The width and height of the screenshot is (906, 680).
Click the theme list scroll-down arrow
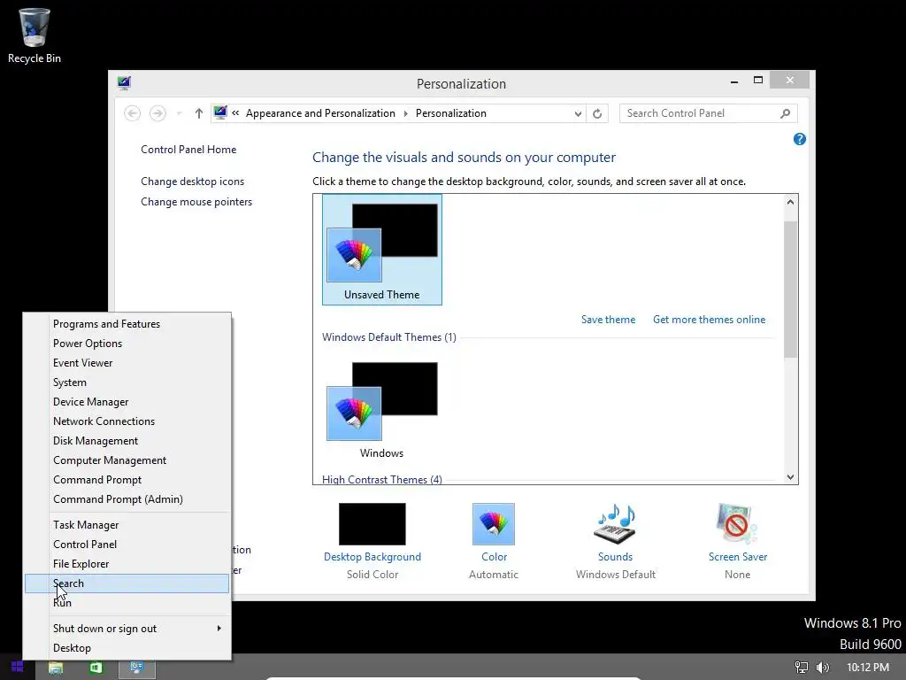(790, 477)
